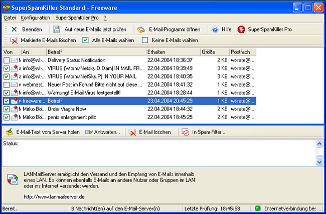Click E-Mail-Programm öffnen button label

click(x=175, y=29)
